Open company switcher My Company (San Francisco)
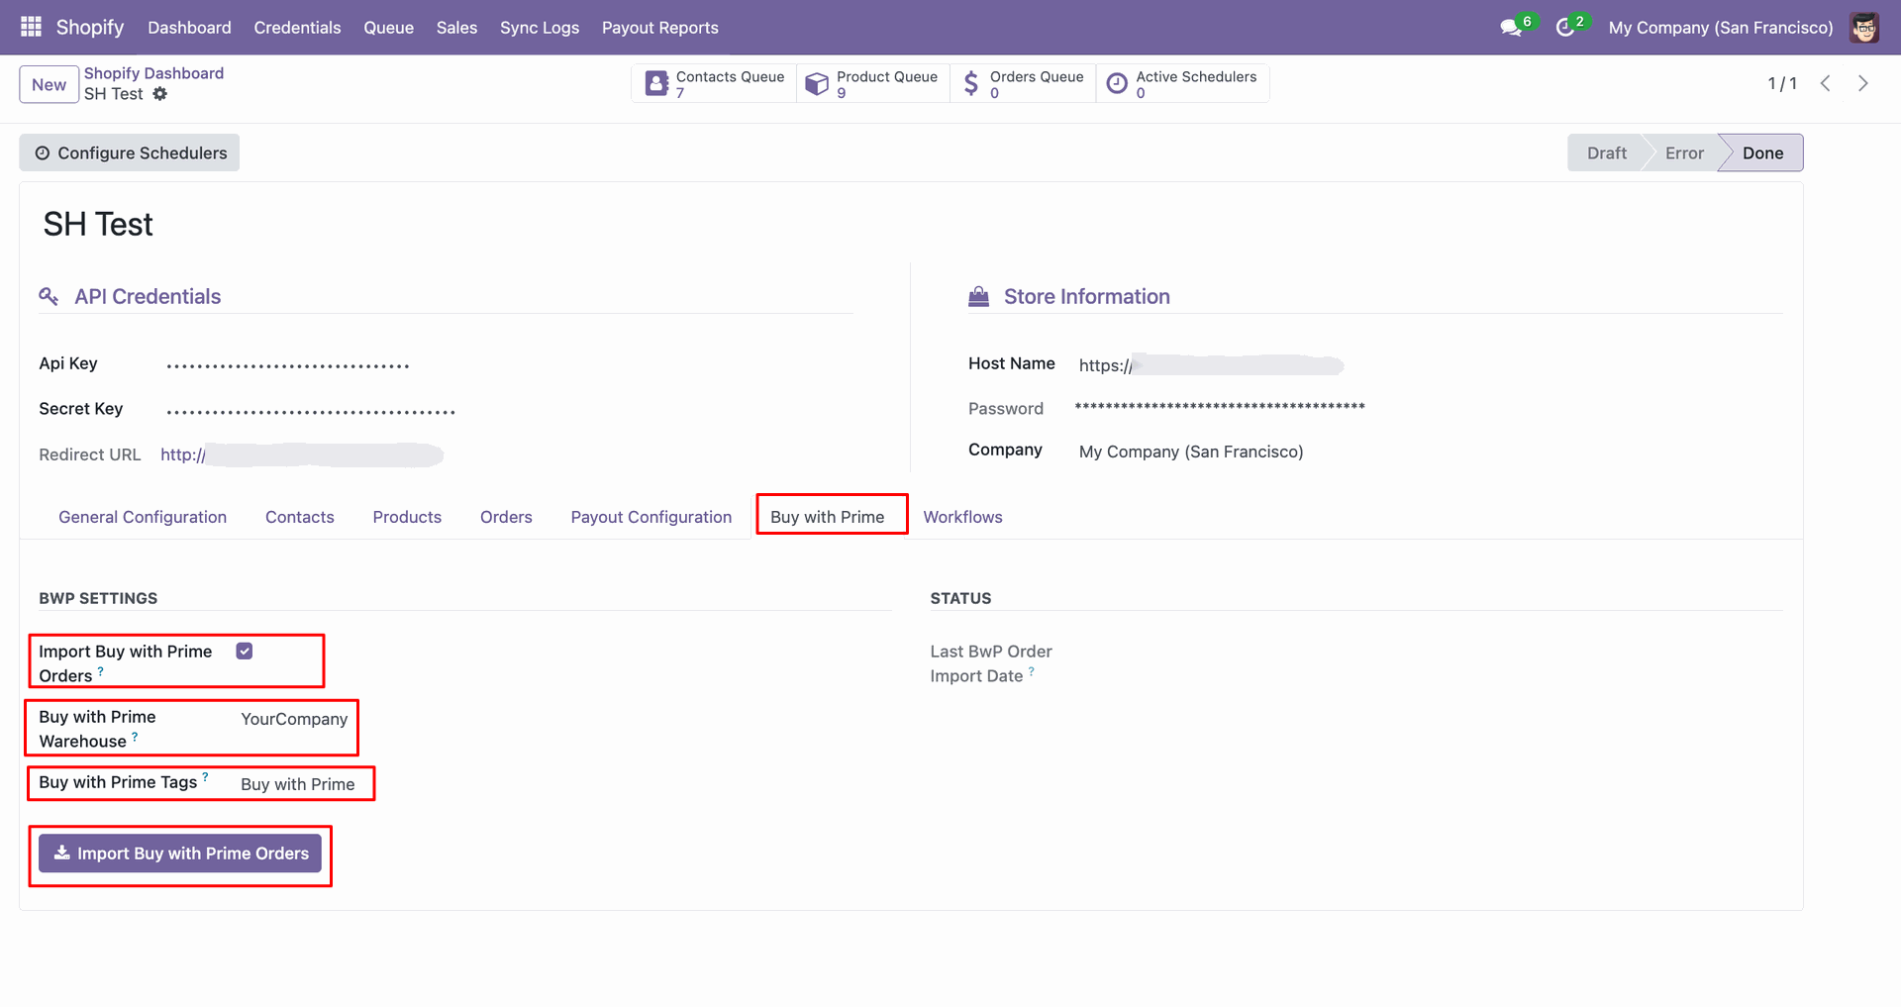Viewport: 1901px width, 1007px height. (x=1721, y=28)
